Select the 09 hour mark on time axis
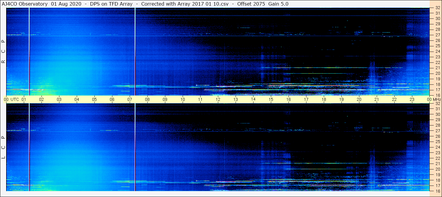 [x=165, y=99]
